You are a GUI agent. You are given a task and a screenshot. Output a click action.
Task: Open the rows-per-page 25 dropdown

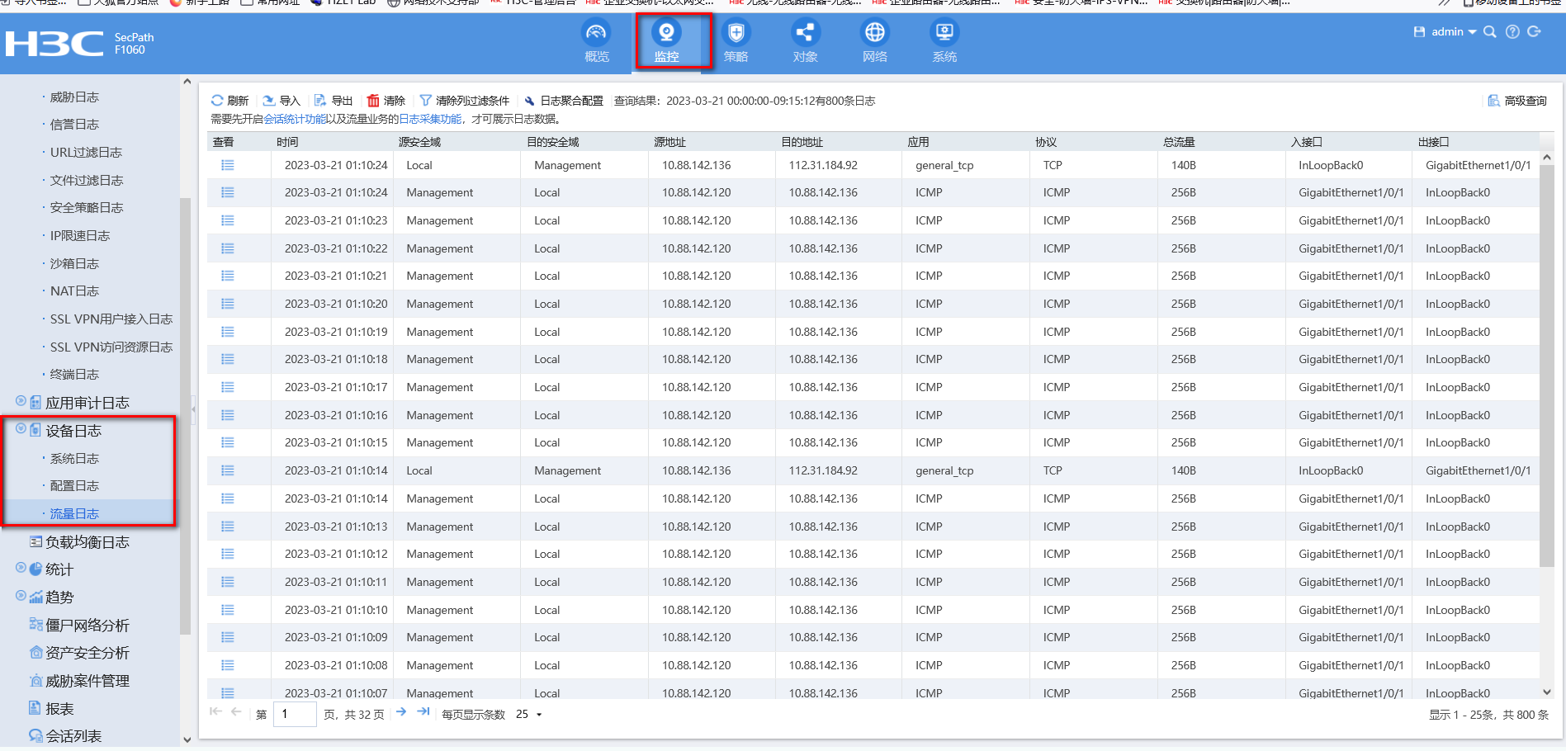click(529, 715)
